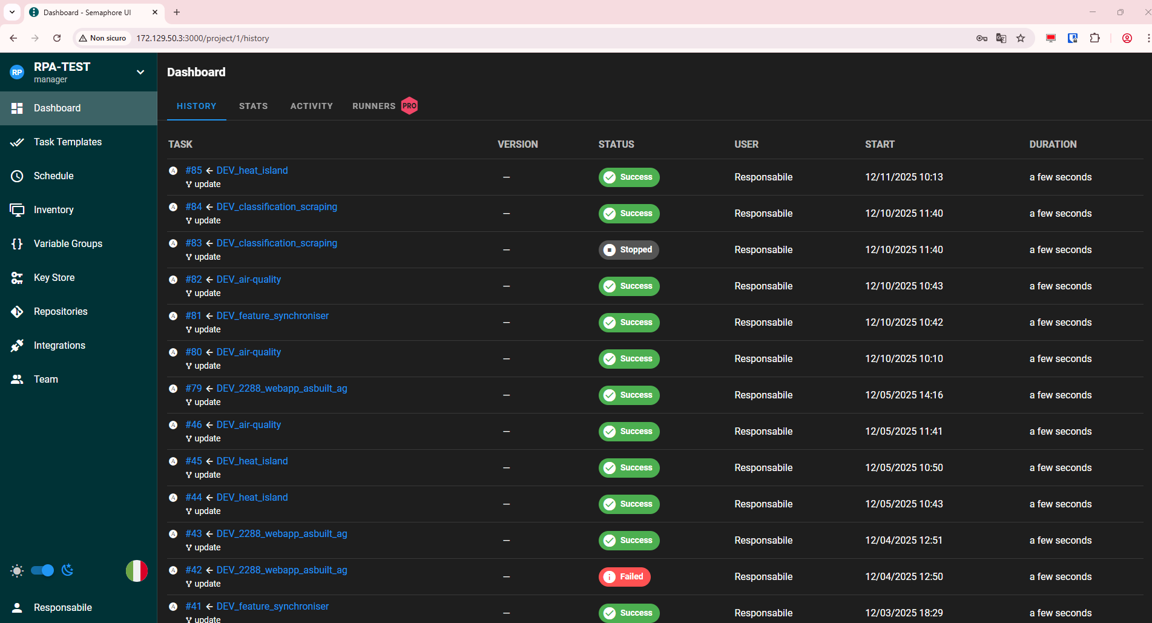
Task: Open Team via the people icon
Action: [17, 380]
